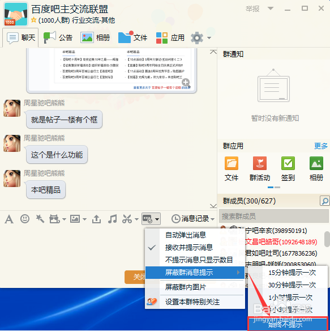The image size is (330, 331).
Task: Click avatar beside 本吧精品 message
Action: point(12,179)
